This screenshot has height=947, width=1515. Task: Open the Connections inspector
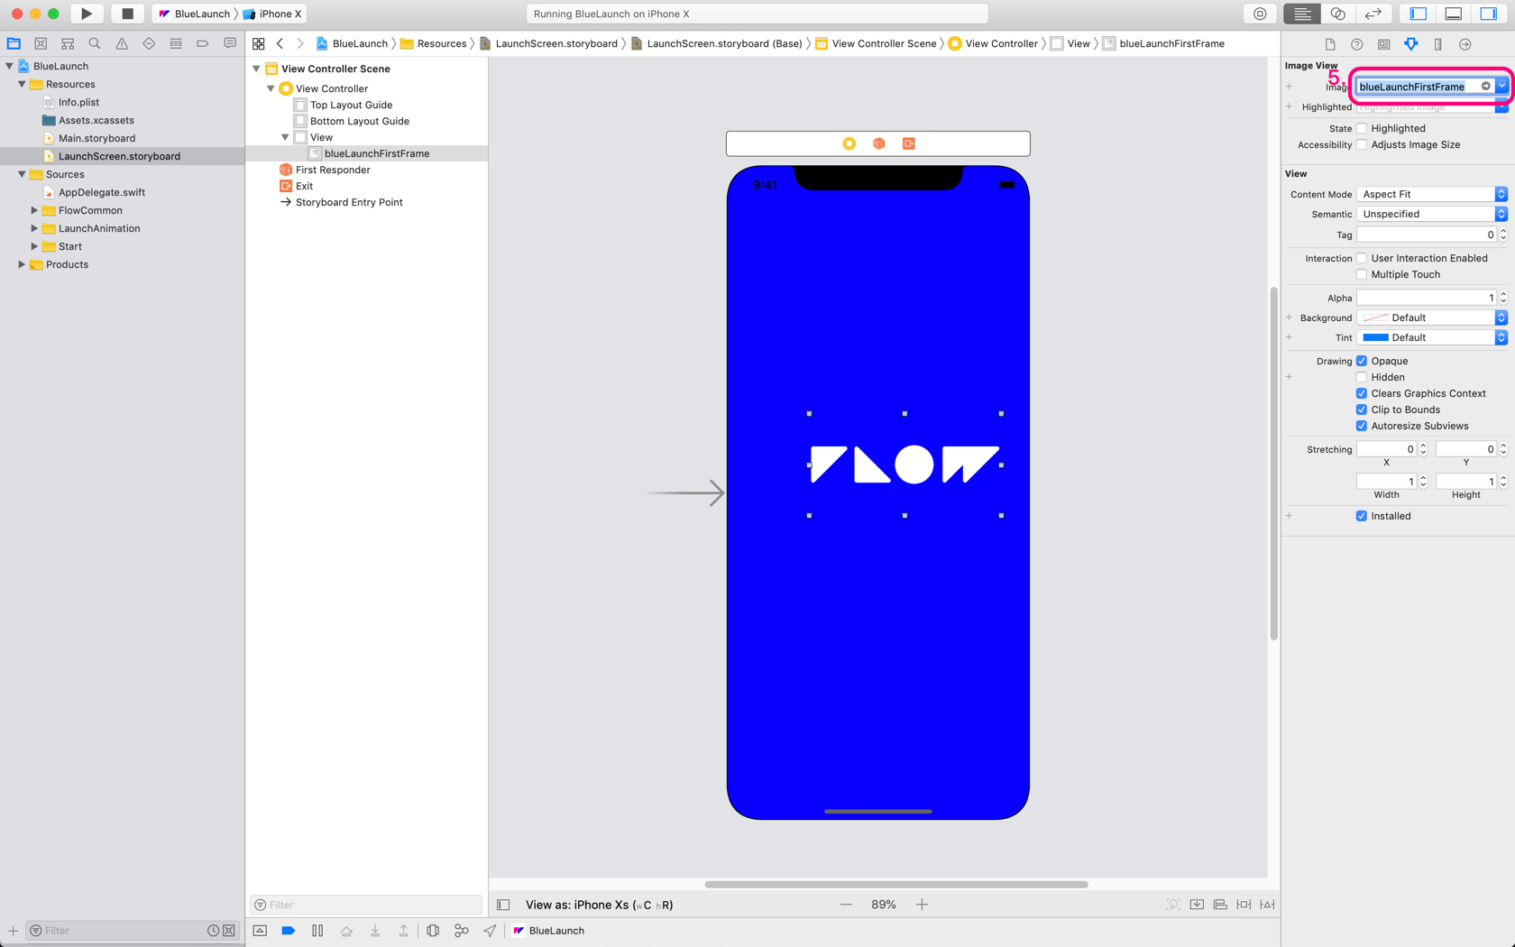1464,43
